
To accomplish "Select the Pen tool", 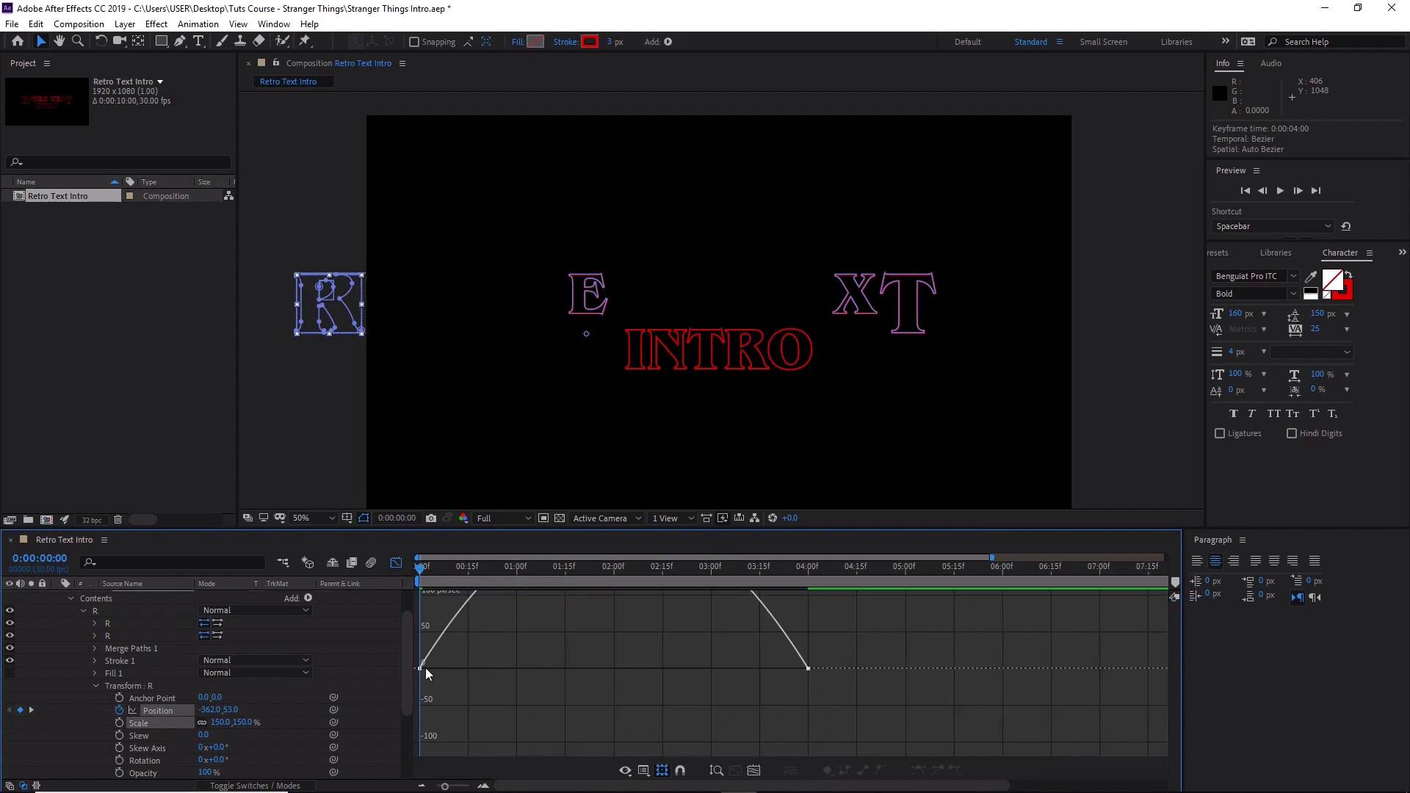I will [x=180, y=41].
